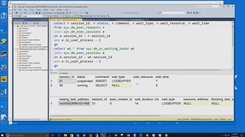Open Microsoft Edge from the taskbar
The width and height of the screenshot is (245, 137).
click(59, 135)
